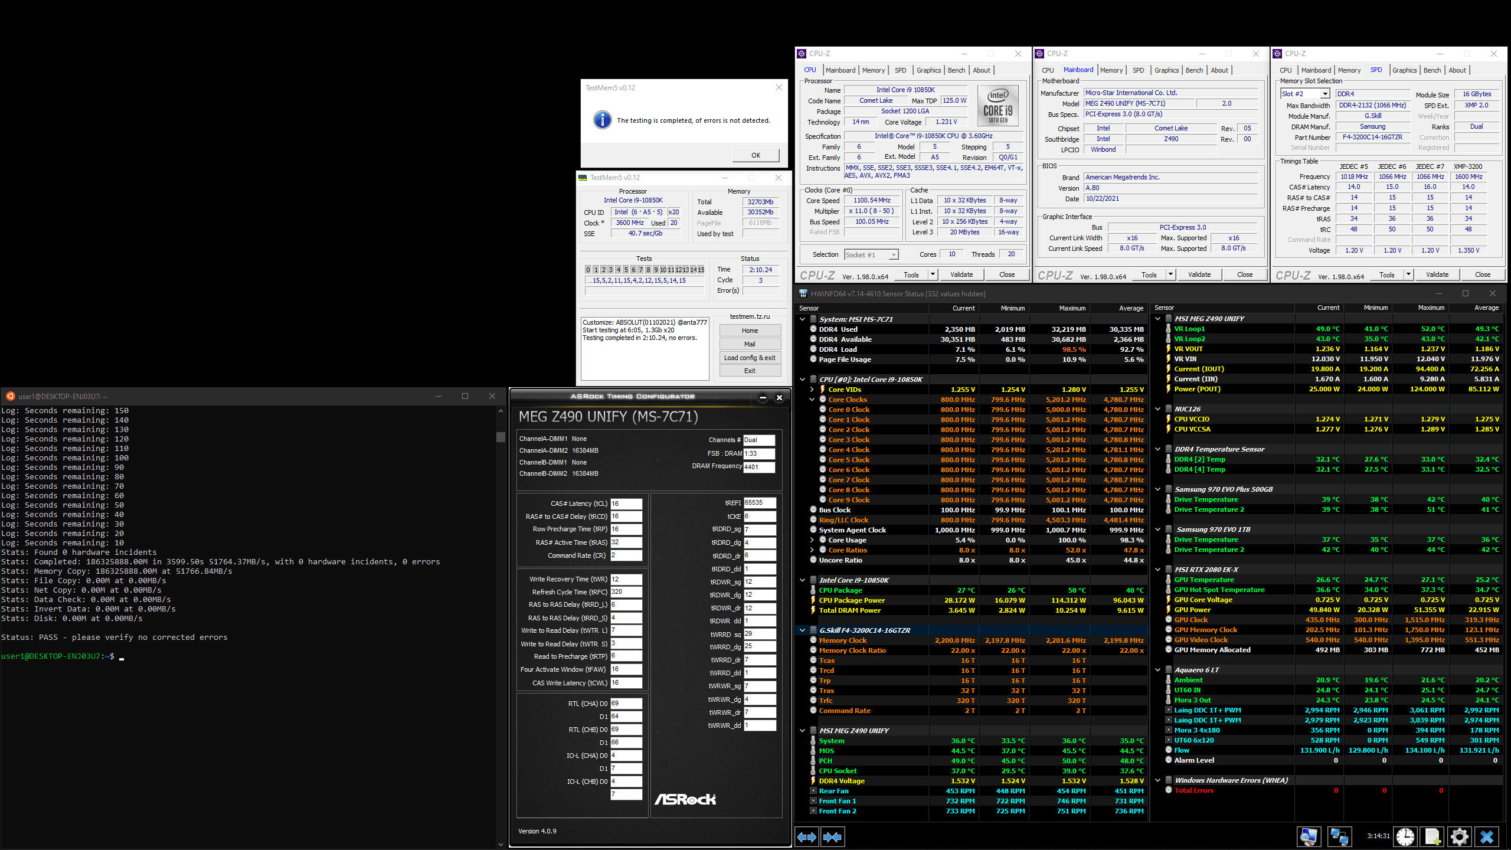Collapse NUC126 sensor group
Image resolution: width=1511 pixels, height=850 pixels.
tap(1157, 408)
